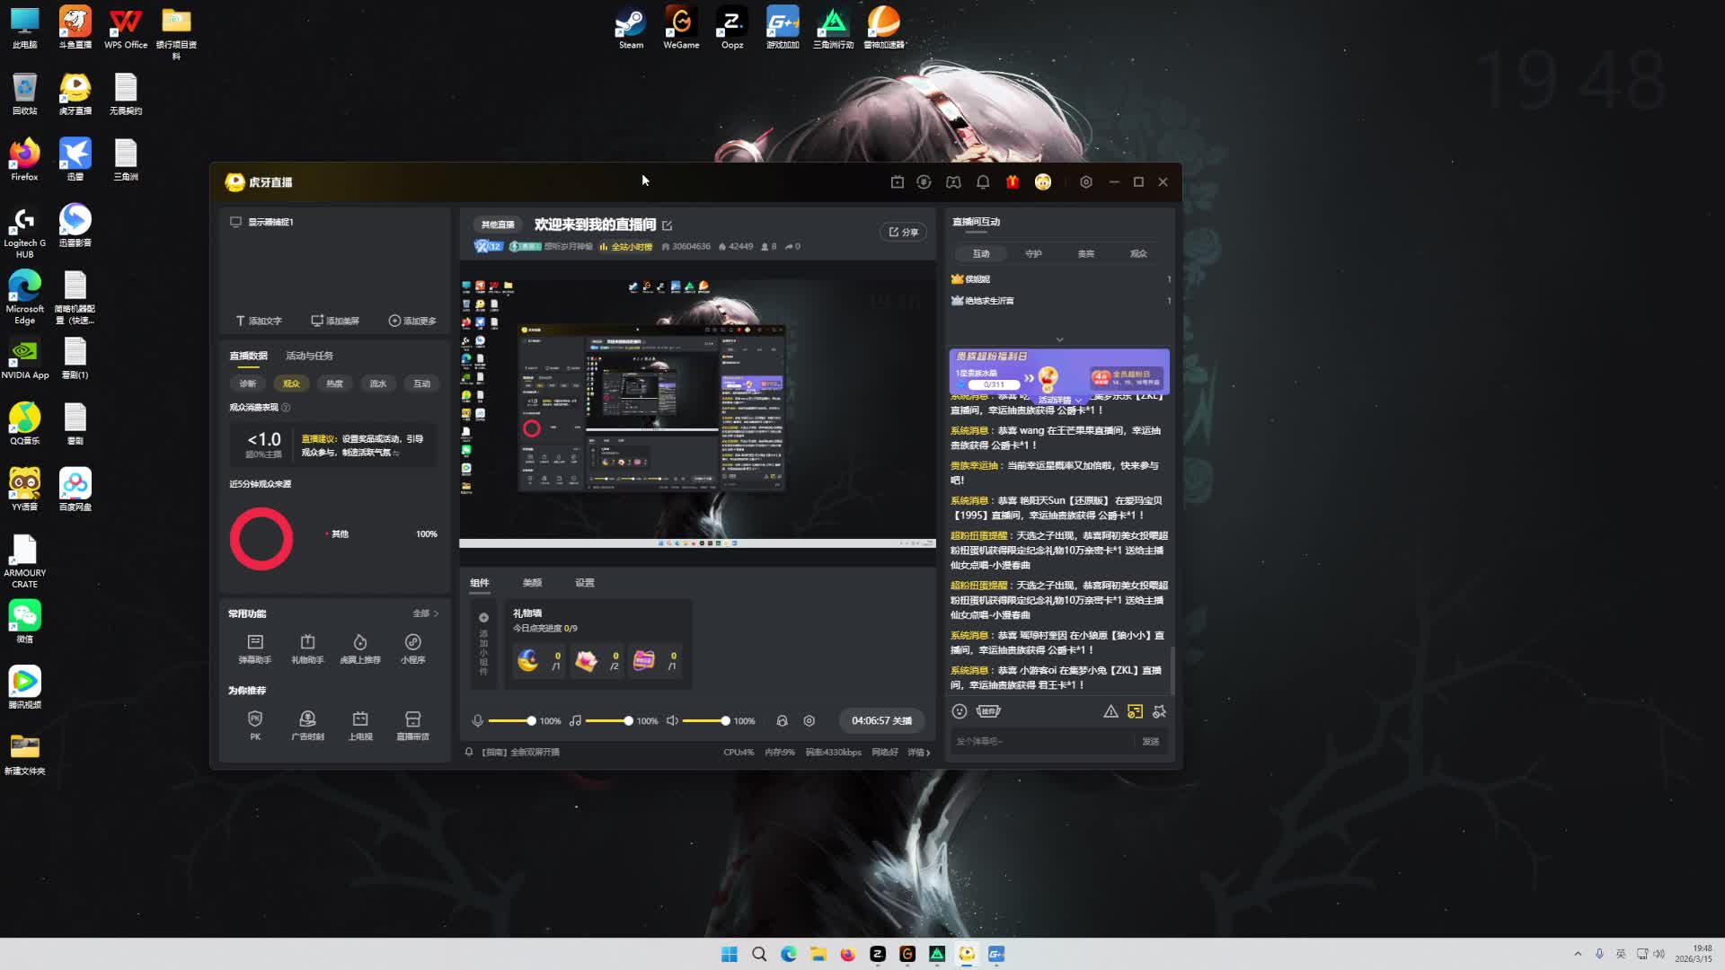Expand the interaction list chevron

click(1060, 339)
